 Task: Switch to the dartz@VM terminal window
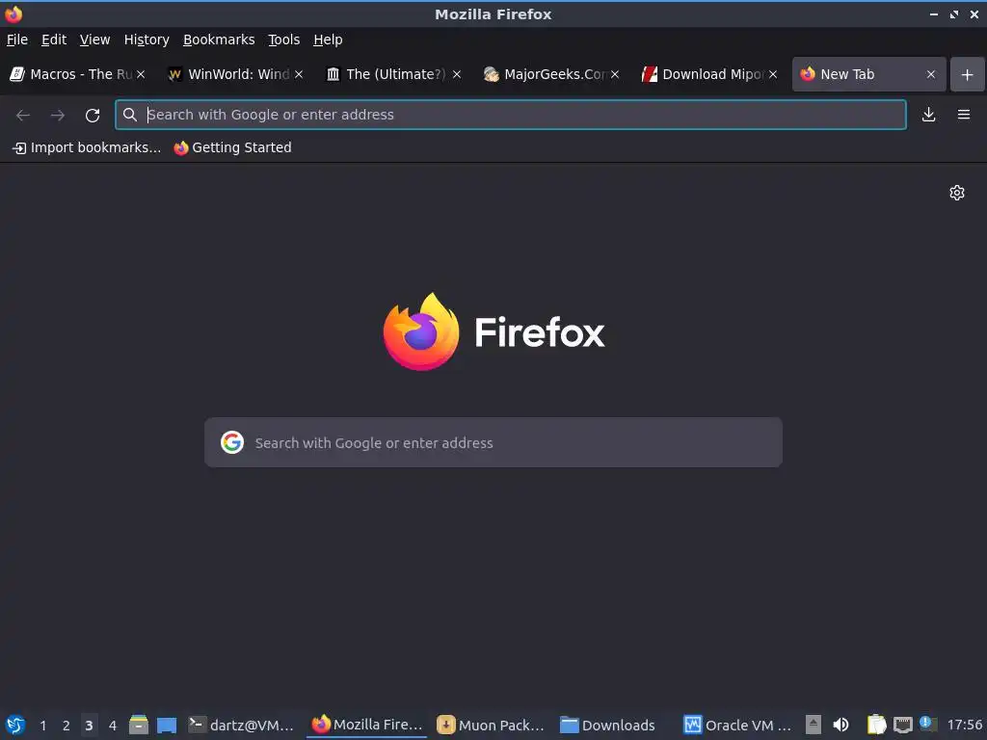[x=242, y=725]
